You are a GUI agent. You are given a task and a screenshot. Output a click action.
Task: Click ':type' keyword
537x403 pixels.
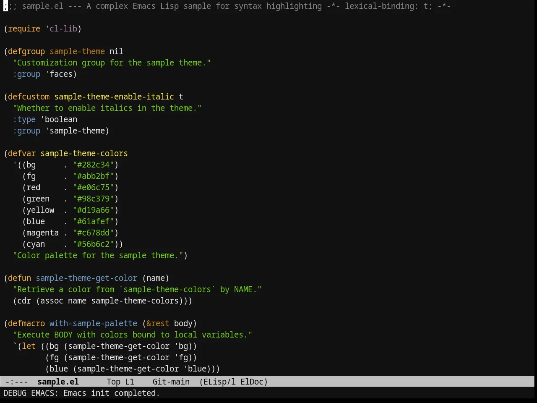pos(24,119)
